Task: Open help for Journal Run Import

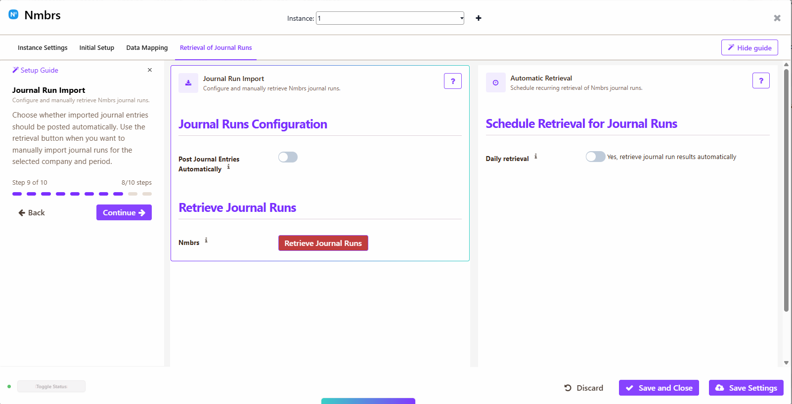Action: (453, 81)
